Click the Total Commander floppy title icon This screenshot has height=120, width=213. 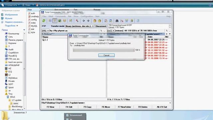[43, 12]
